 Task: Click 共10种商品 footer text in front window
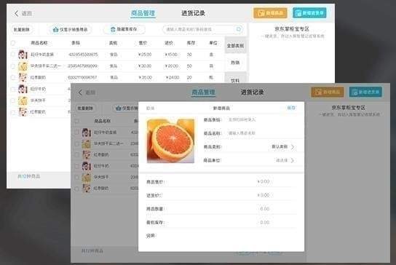coord(92,251)
